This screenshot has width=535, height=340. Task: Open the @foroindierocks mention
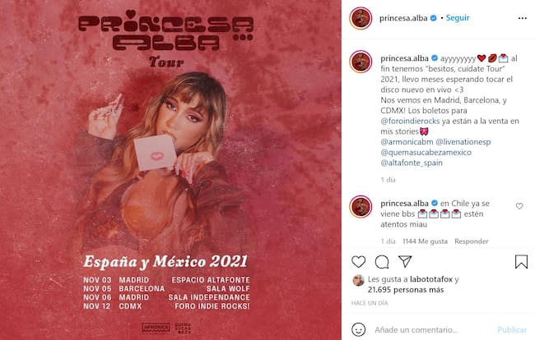coord(410,121)
